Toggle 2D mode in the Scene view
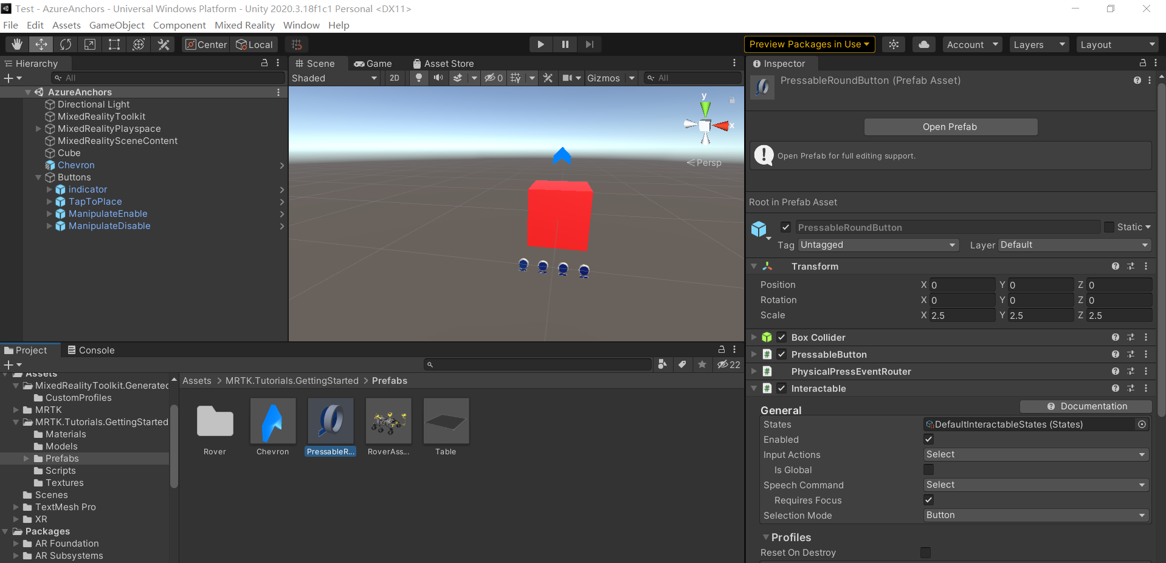Viewport: 1166px width, 563px height. tap(395, 78)
